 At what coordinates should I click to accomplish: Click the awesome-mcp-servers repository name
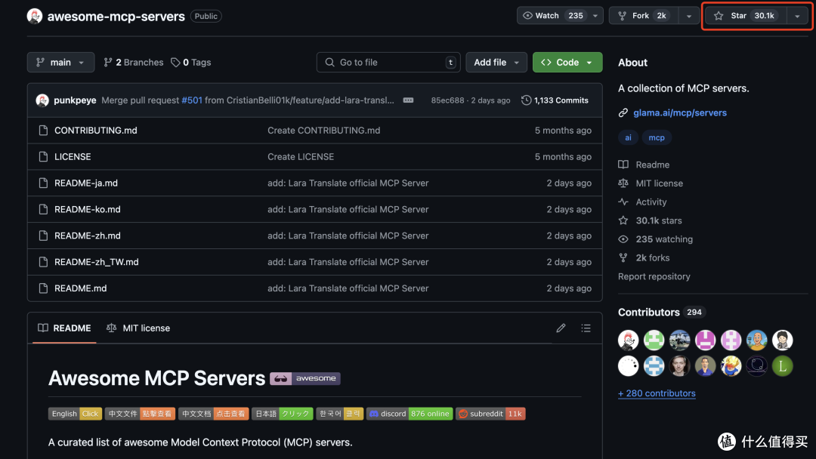[116, 16]
